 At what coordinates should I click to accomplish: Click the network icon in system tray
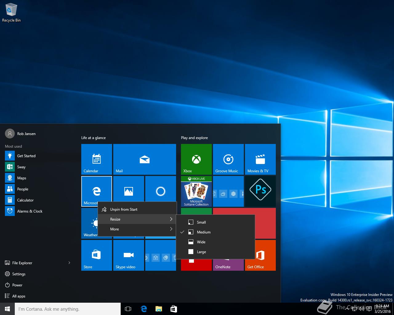pos(355,309)
